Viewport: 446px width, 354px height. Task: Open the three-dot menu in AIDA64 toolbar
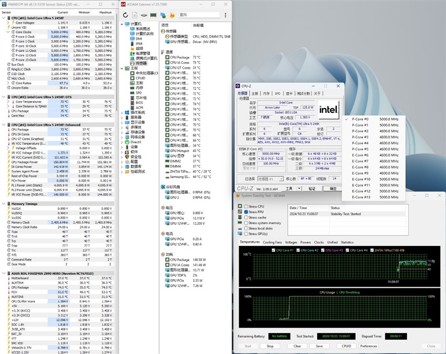(225, 15)
